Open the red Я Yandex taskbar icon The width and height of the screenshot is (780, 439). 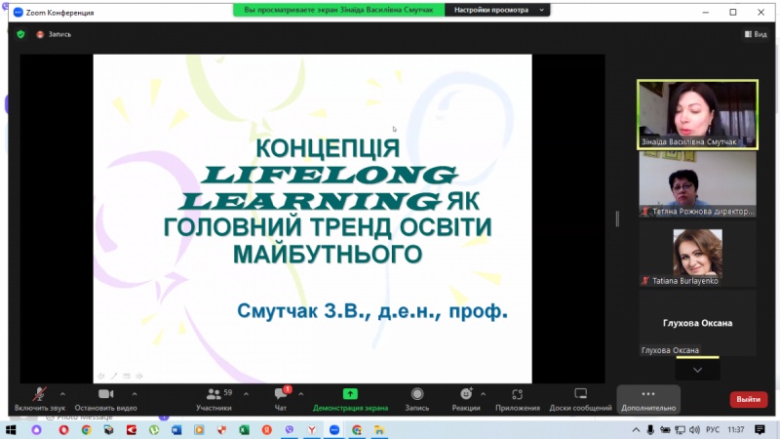[267, 429]
